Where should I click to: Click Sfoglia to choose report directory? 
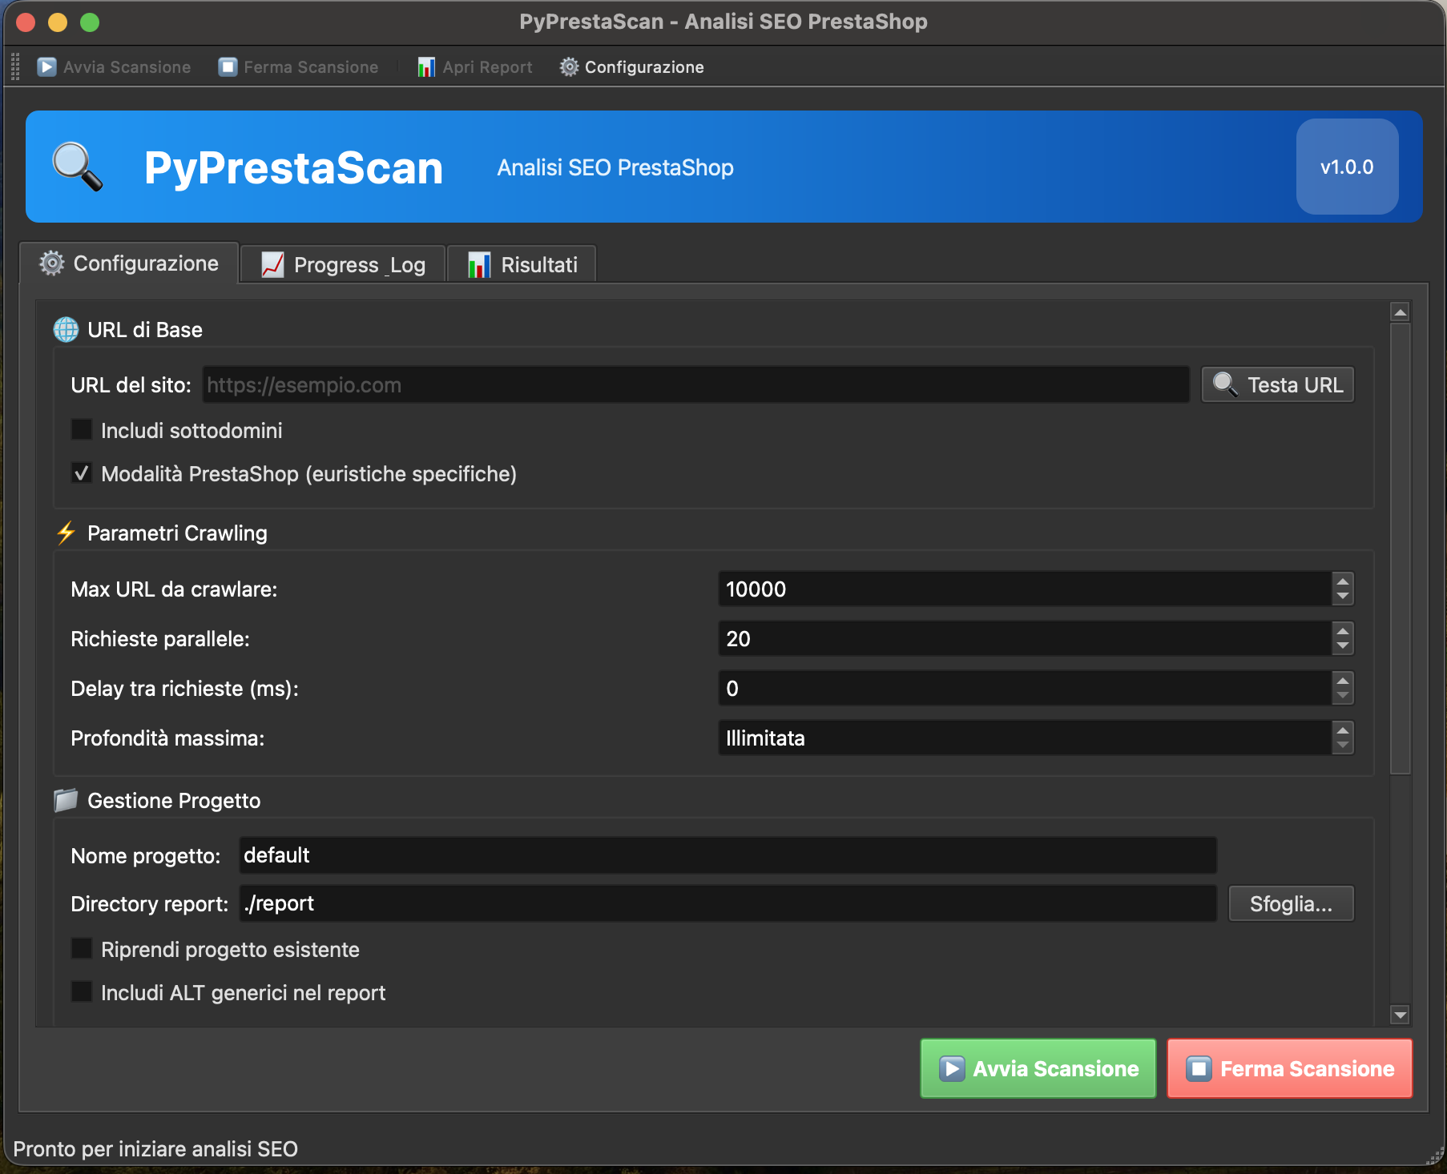click(1290, 903)
